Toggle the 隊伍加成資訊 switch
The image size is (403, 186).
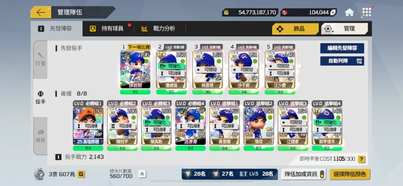click(322, 174)
